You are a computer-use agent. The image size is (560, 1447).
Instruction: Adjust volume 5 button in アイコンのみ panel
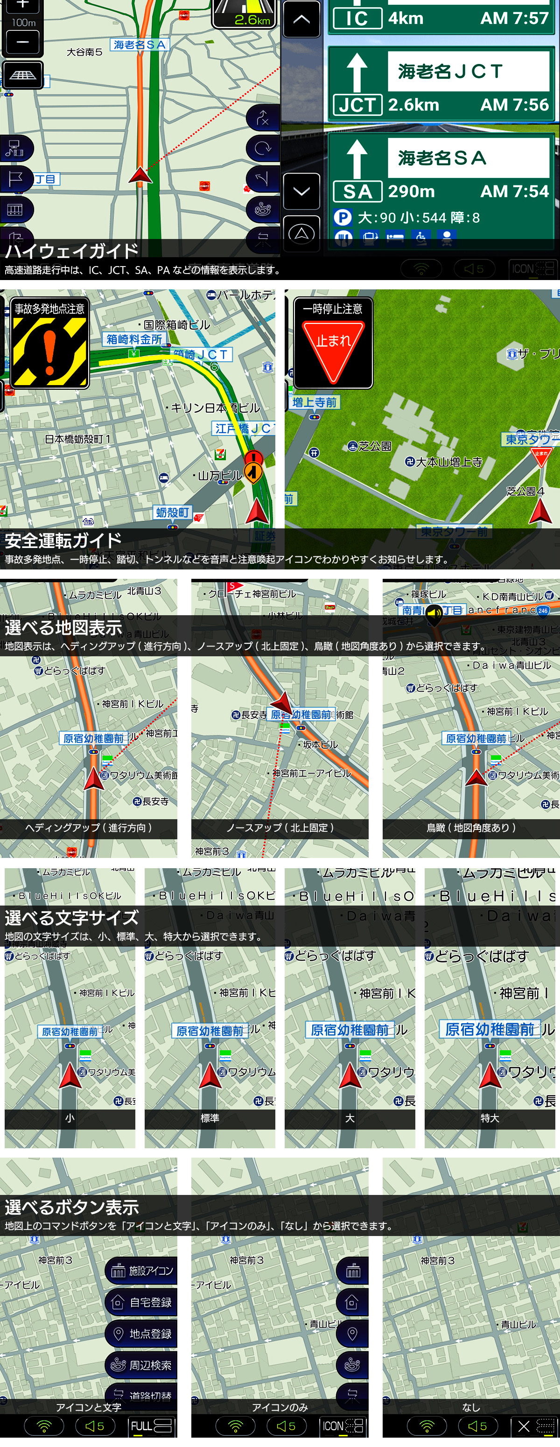pyautogui.click(x=287, y=1426)
